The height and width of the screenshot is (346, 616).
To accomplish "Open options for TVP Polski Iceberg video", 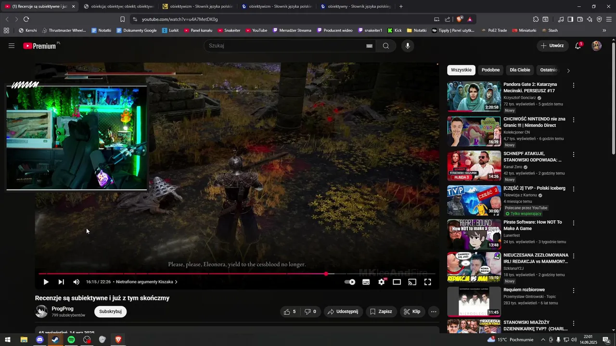I will coord(573,189).
